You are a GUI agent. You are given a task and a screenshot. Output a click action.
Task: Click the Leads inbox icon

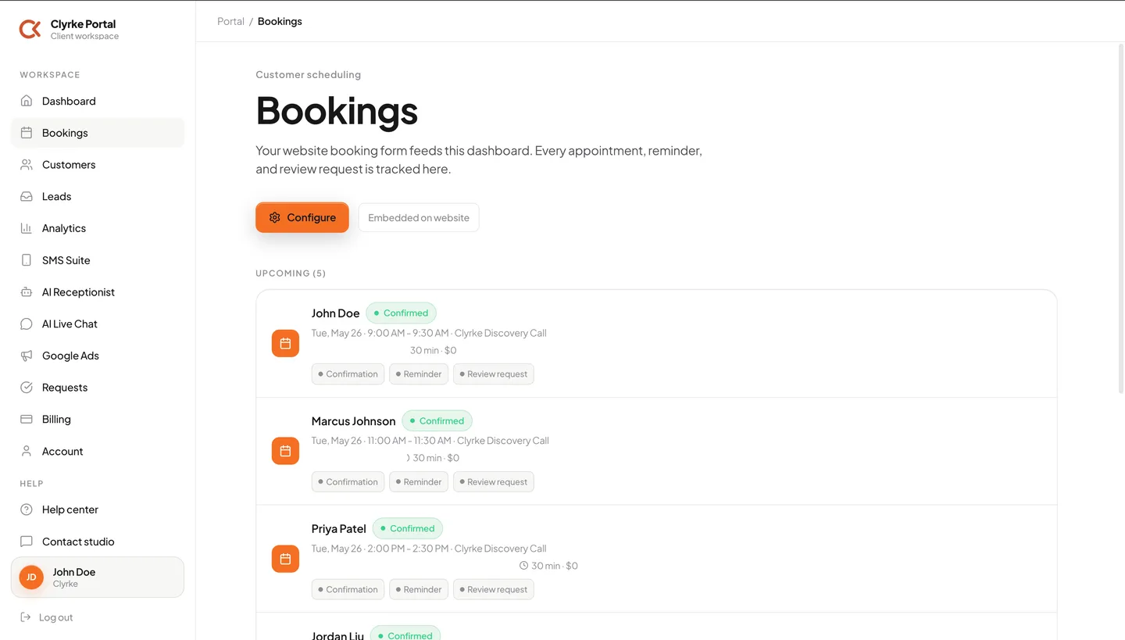click(27, 196)
